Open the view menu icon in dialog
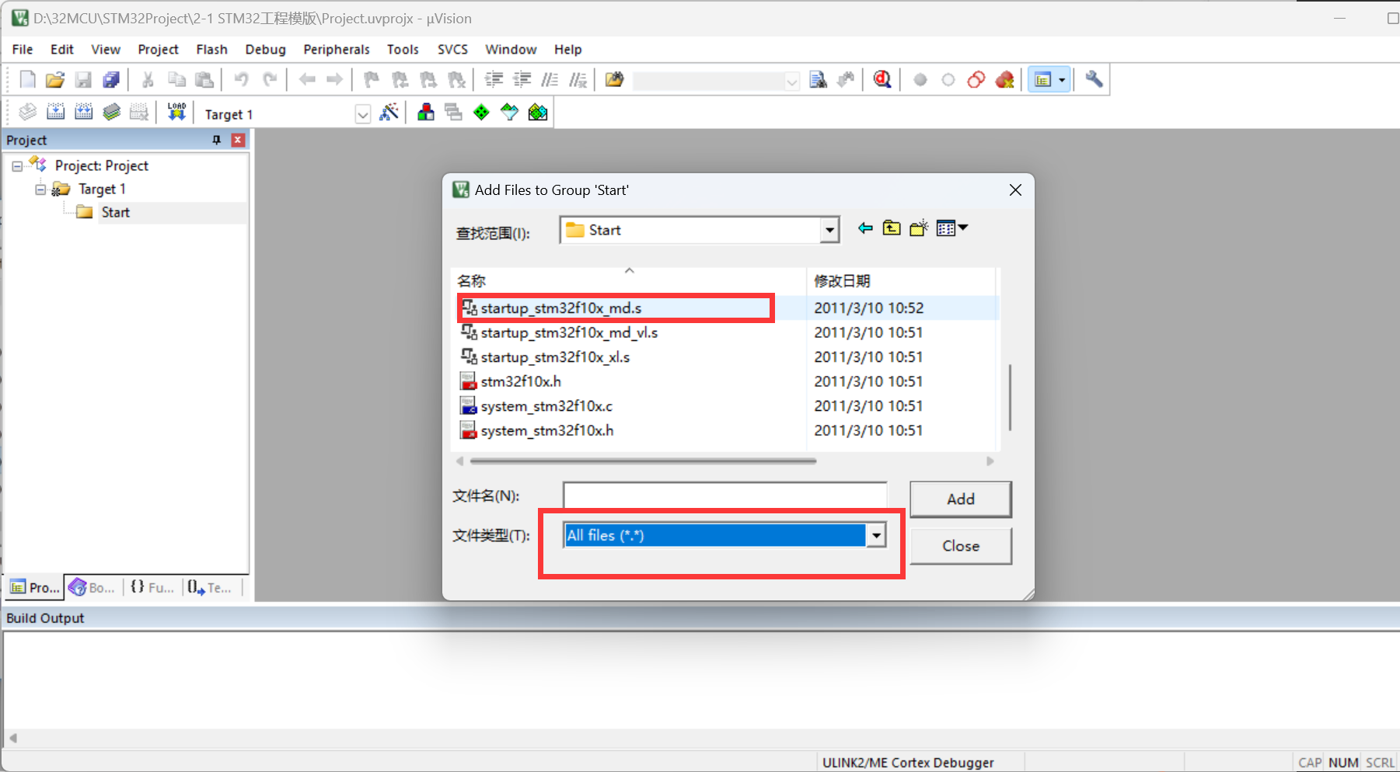Screen dimensions: 1400x772 (x=952, y=228)
